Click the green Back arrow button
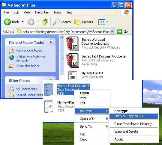Viewport: 162px width, 145px height. [x=7, y=22]
